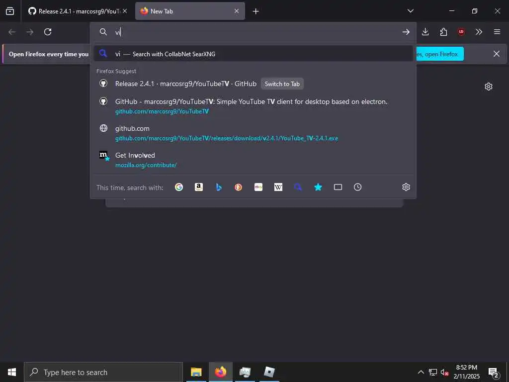
Task: Open Firefox View in the tab bar
Action: [10, 11]
